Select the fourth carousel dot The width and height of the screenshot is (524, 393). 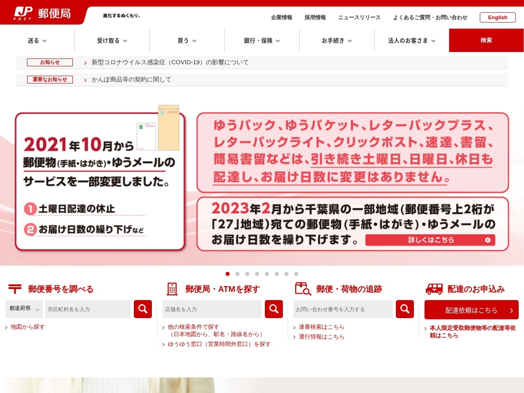[x=257, y=274]
